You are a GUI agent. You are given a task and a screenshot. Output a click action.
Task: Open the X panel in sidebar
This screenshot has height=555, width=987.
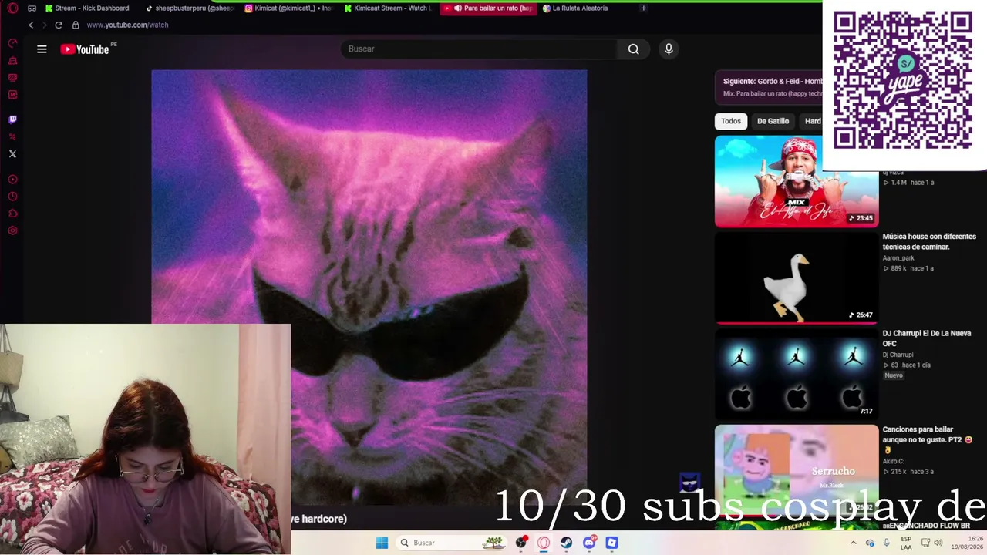12,153
